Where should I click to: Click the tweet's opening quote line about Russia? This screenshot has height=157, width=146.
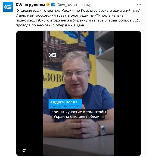79,11
